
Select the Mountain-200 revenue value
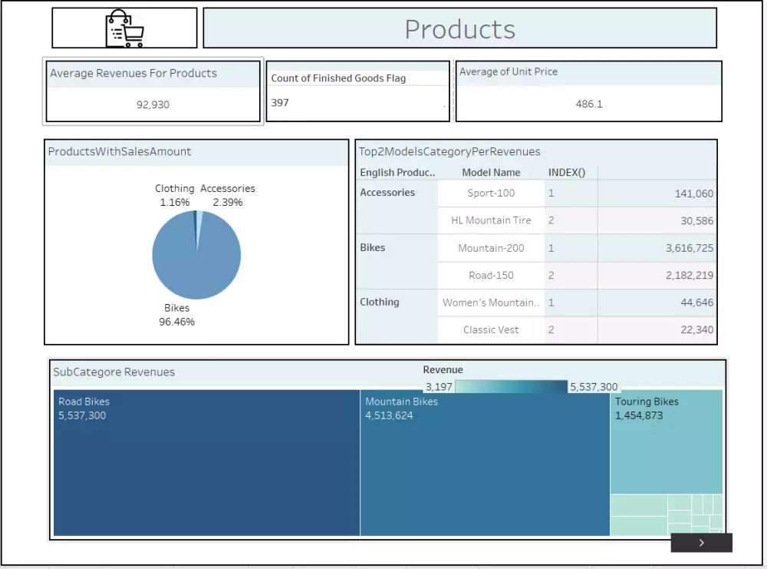[690, 248]
